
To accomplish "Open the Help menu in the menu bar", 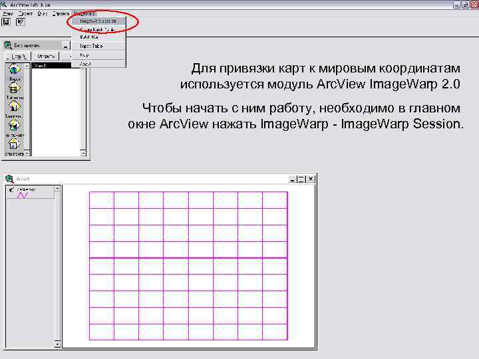I will pyautogui.click(x=61, y=13).
